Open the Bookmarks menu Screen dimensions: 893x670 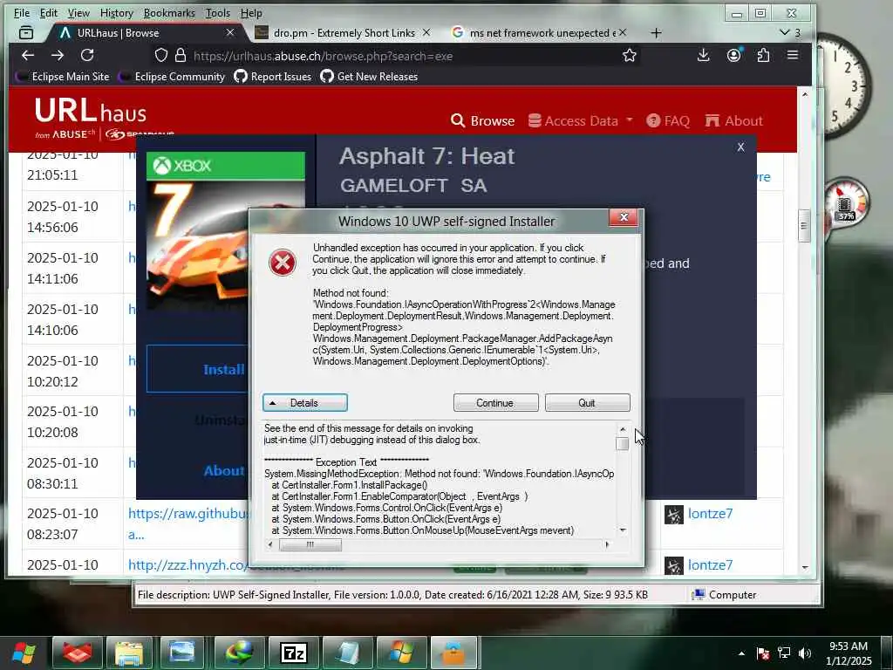[169, 12]
